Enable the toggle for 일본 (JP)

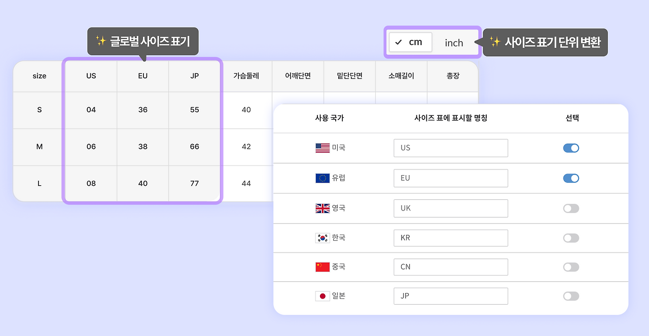click(x=571, y=296)
